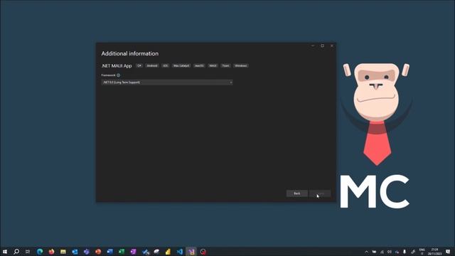Image resolution: width=455 pixels, height=256 pixels.
Task: Click the Mac Catalyst tag
Action: tap(181, 66)
